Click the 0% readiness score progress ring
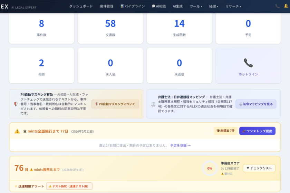 [210, 168]
